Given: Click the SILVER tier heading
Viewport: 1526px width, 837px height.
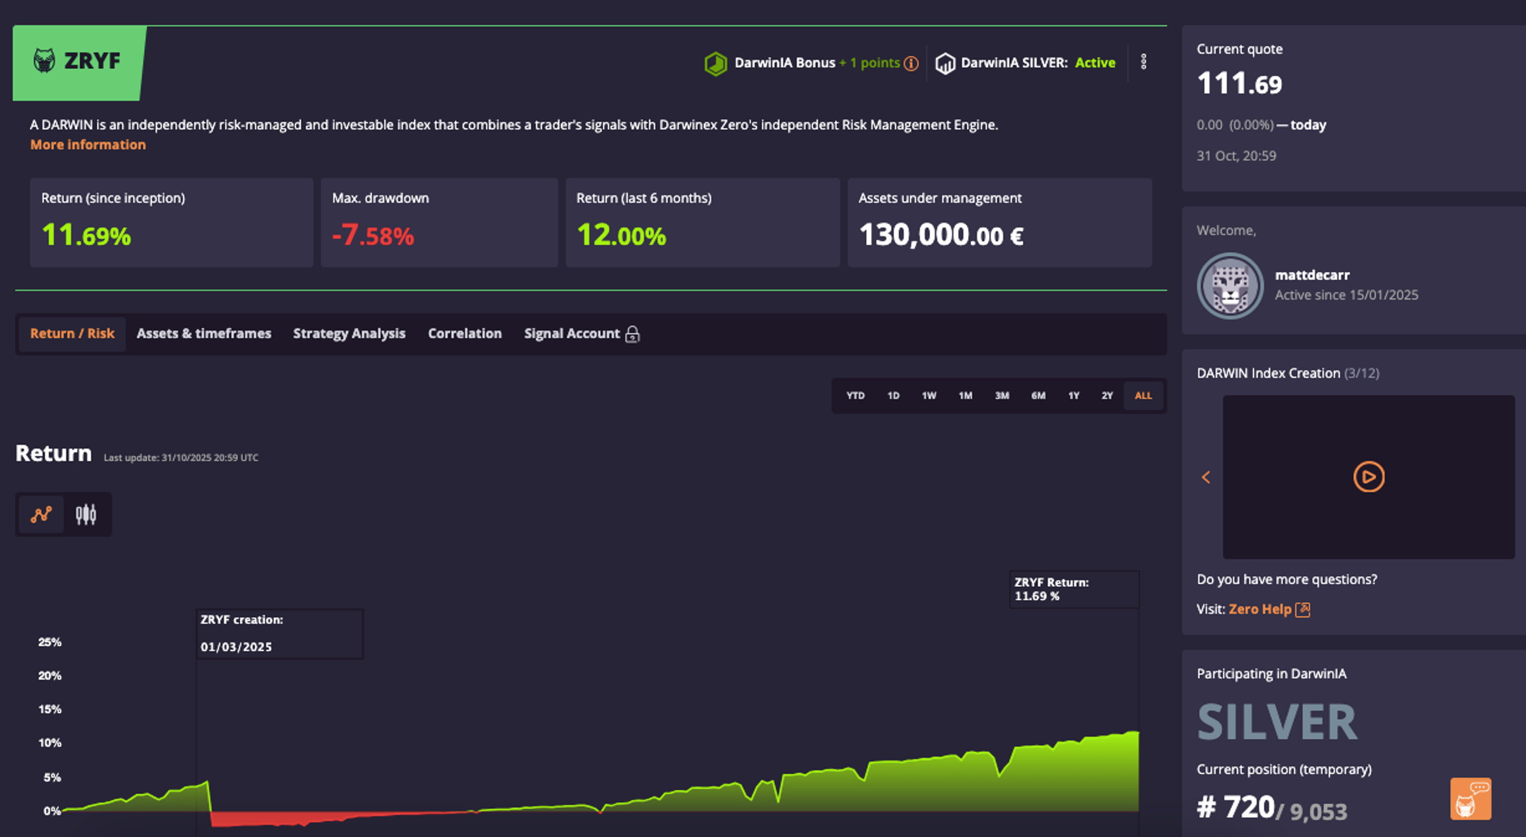Looking at the screenshot, I should (1277, 722).
